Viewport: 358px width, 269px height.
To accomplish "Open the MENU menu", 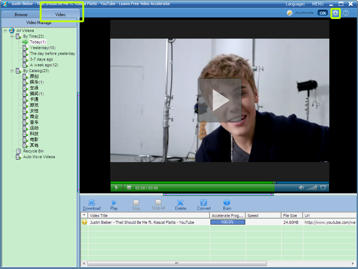I will pos(318,4).
